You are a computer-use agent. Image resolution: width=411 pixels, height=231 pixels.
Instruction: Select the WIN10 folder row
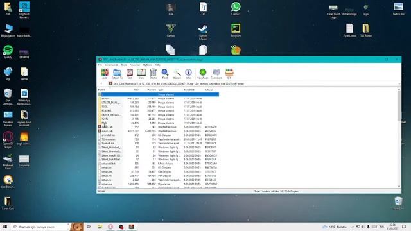click(x=159, y=98)
